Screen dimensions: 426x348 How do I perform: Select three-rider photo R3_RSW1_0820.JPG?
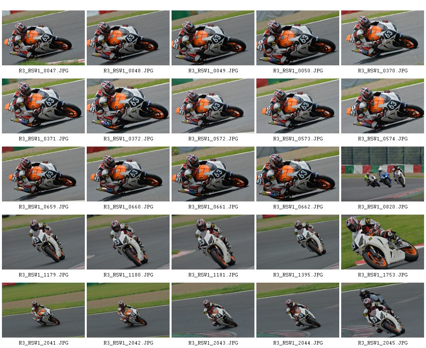point(382,174)
